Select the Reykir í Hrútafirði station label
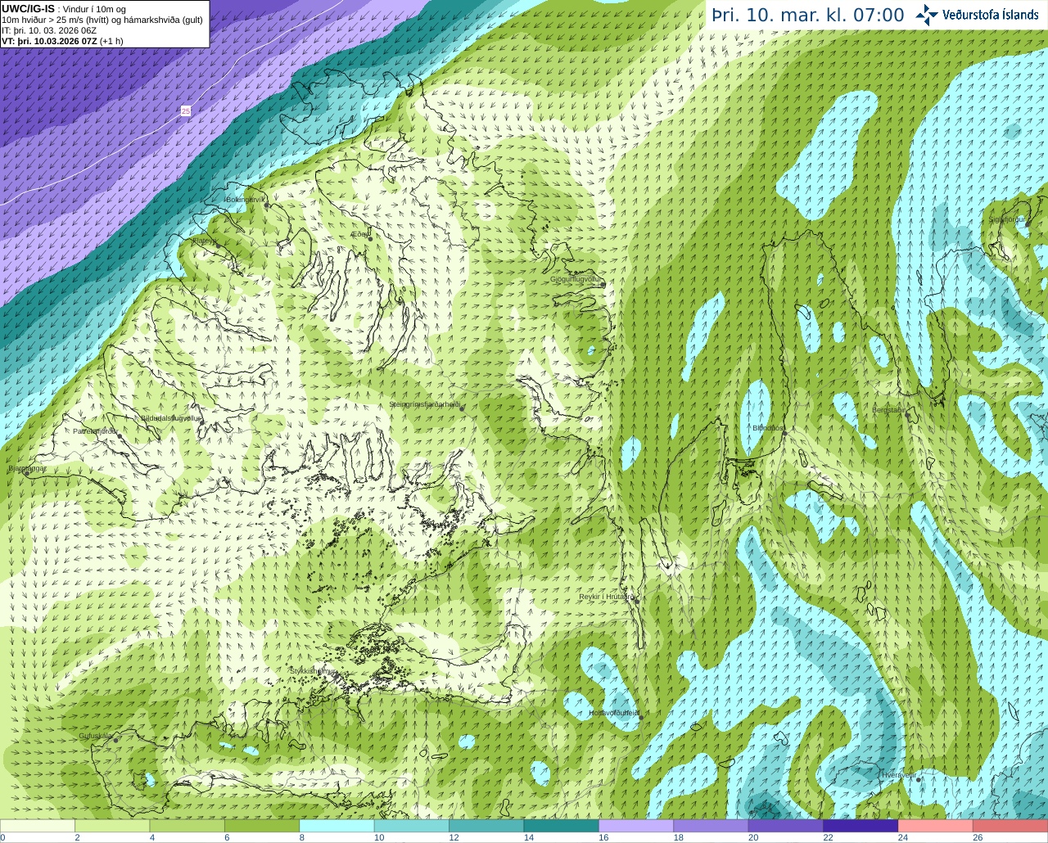1048x843 pixels. tap(608, 597)
